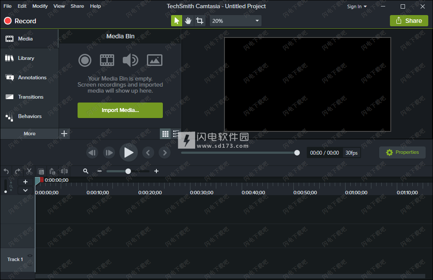Click the Properties gear icon

tap(389, 152)
